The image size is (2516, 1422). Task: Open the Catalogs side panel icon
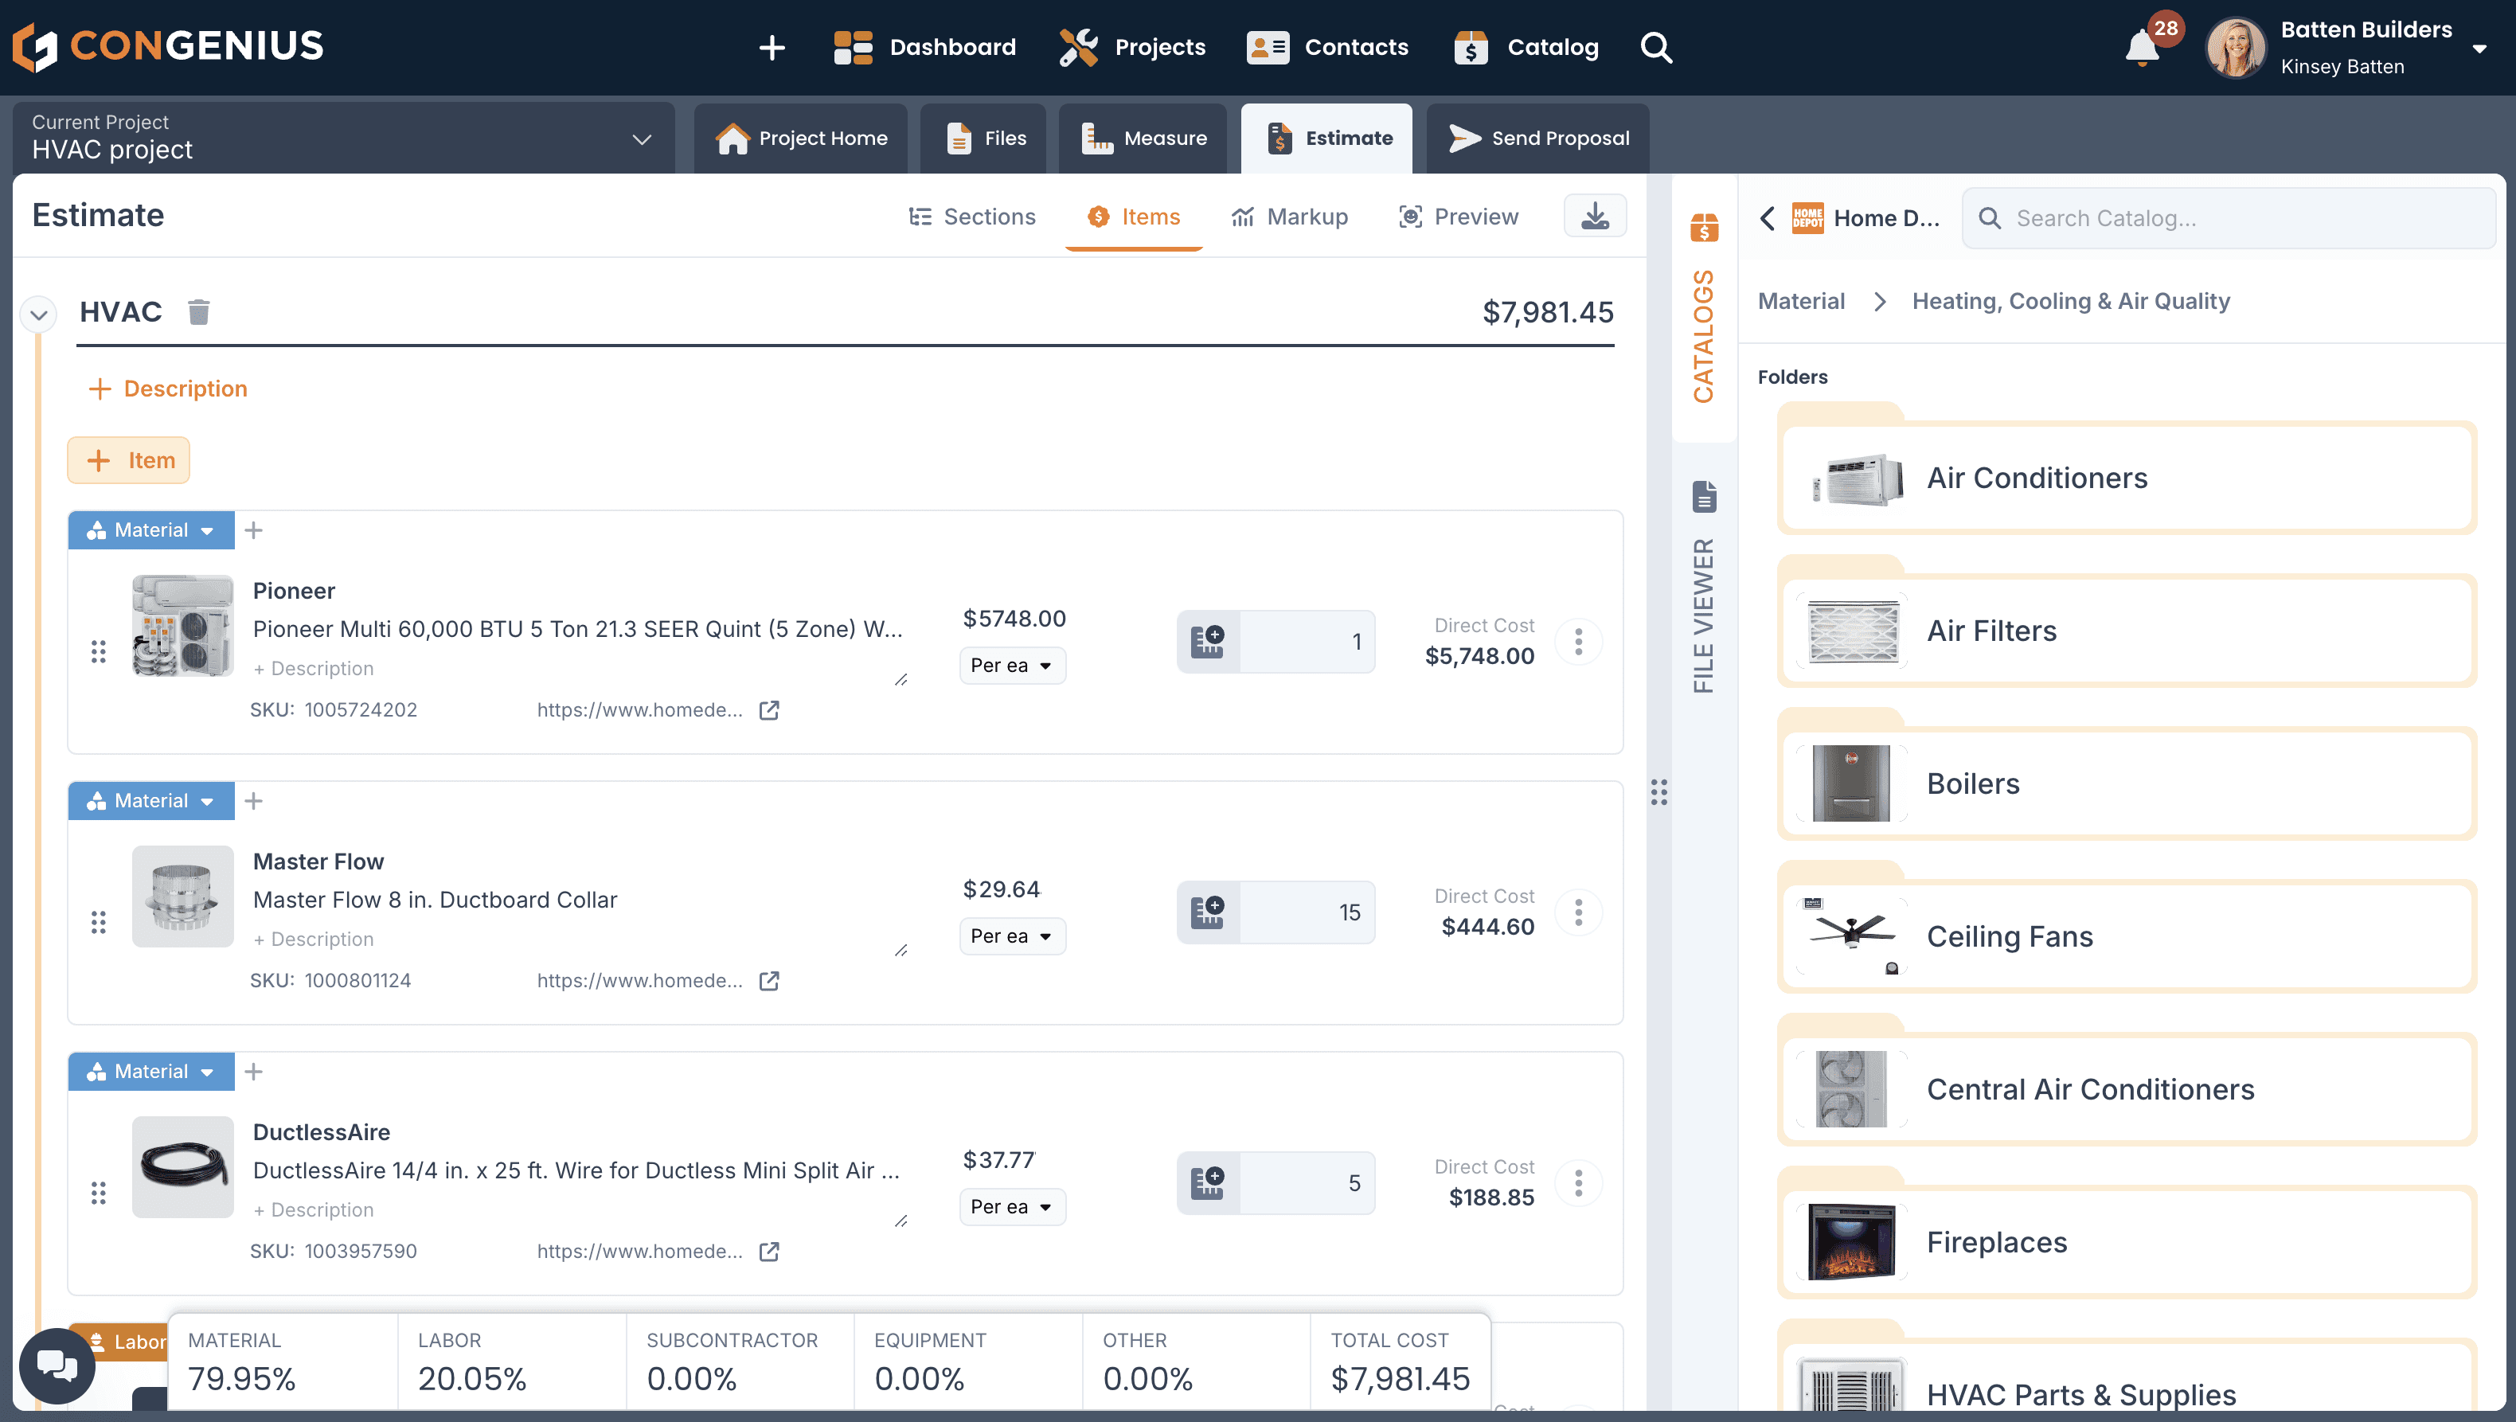pos(1705,228)
